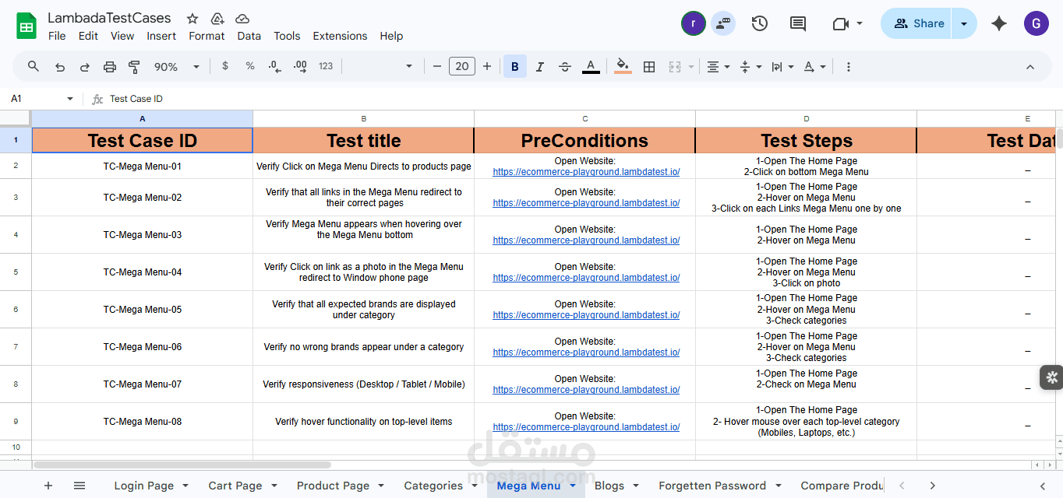Add a new sheet
1063x498 pixels.
point(48,486)
